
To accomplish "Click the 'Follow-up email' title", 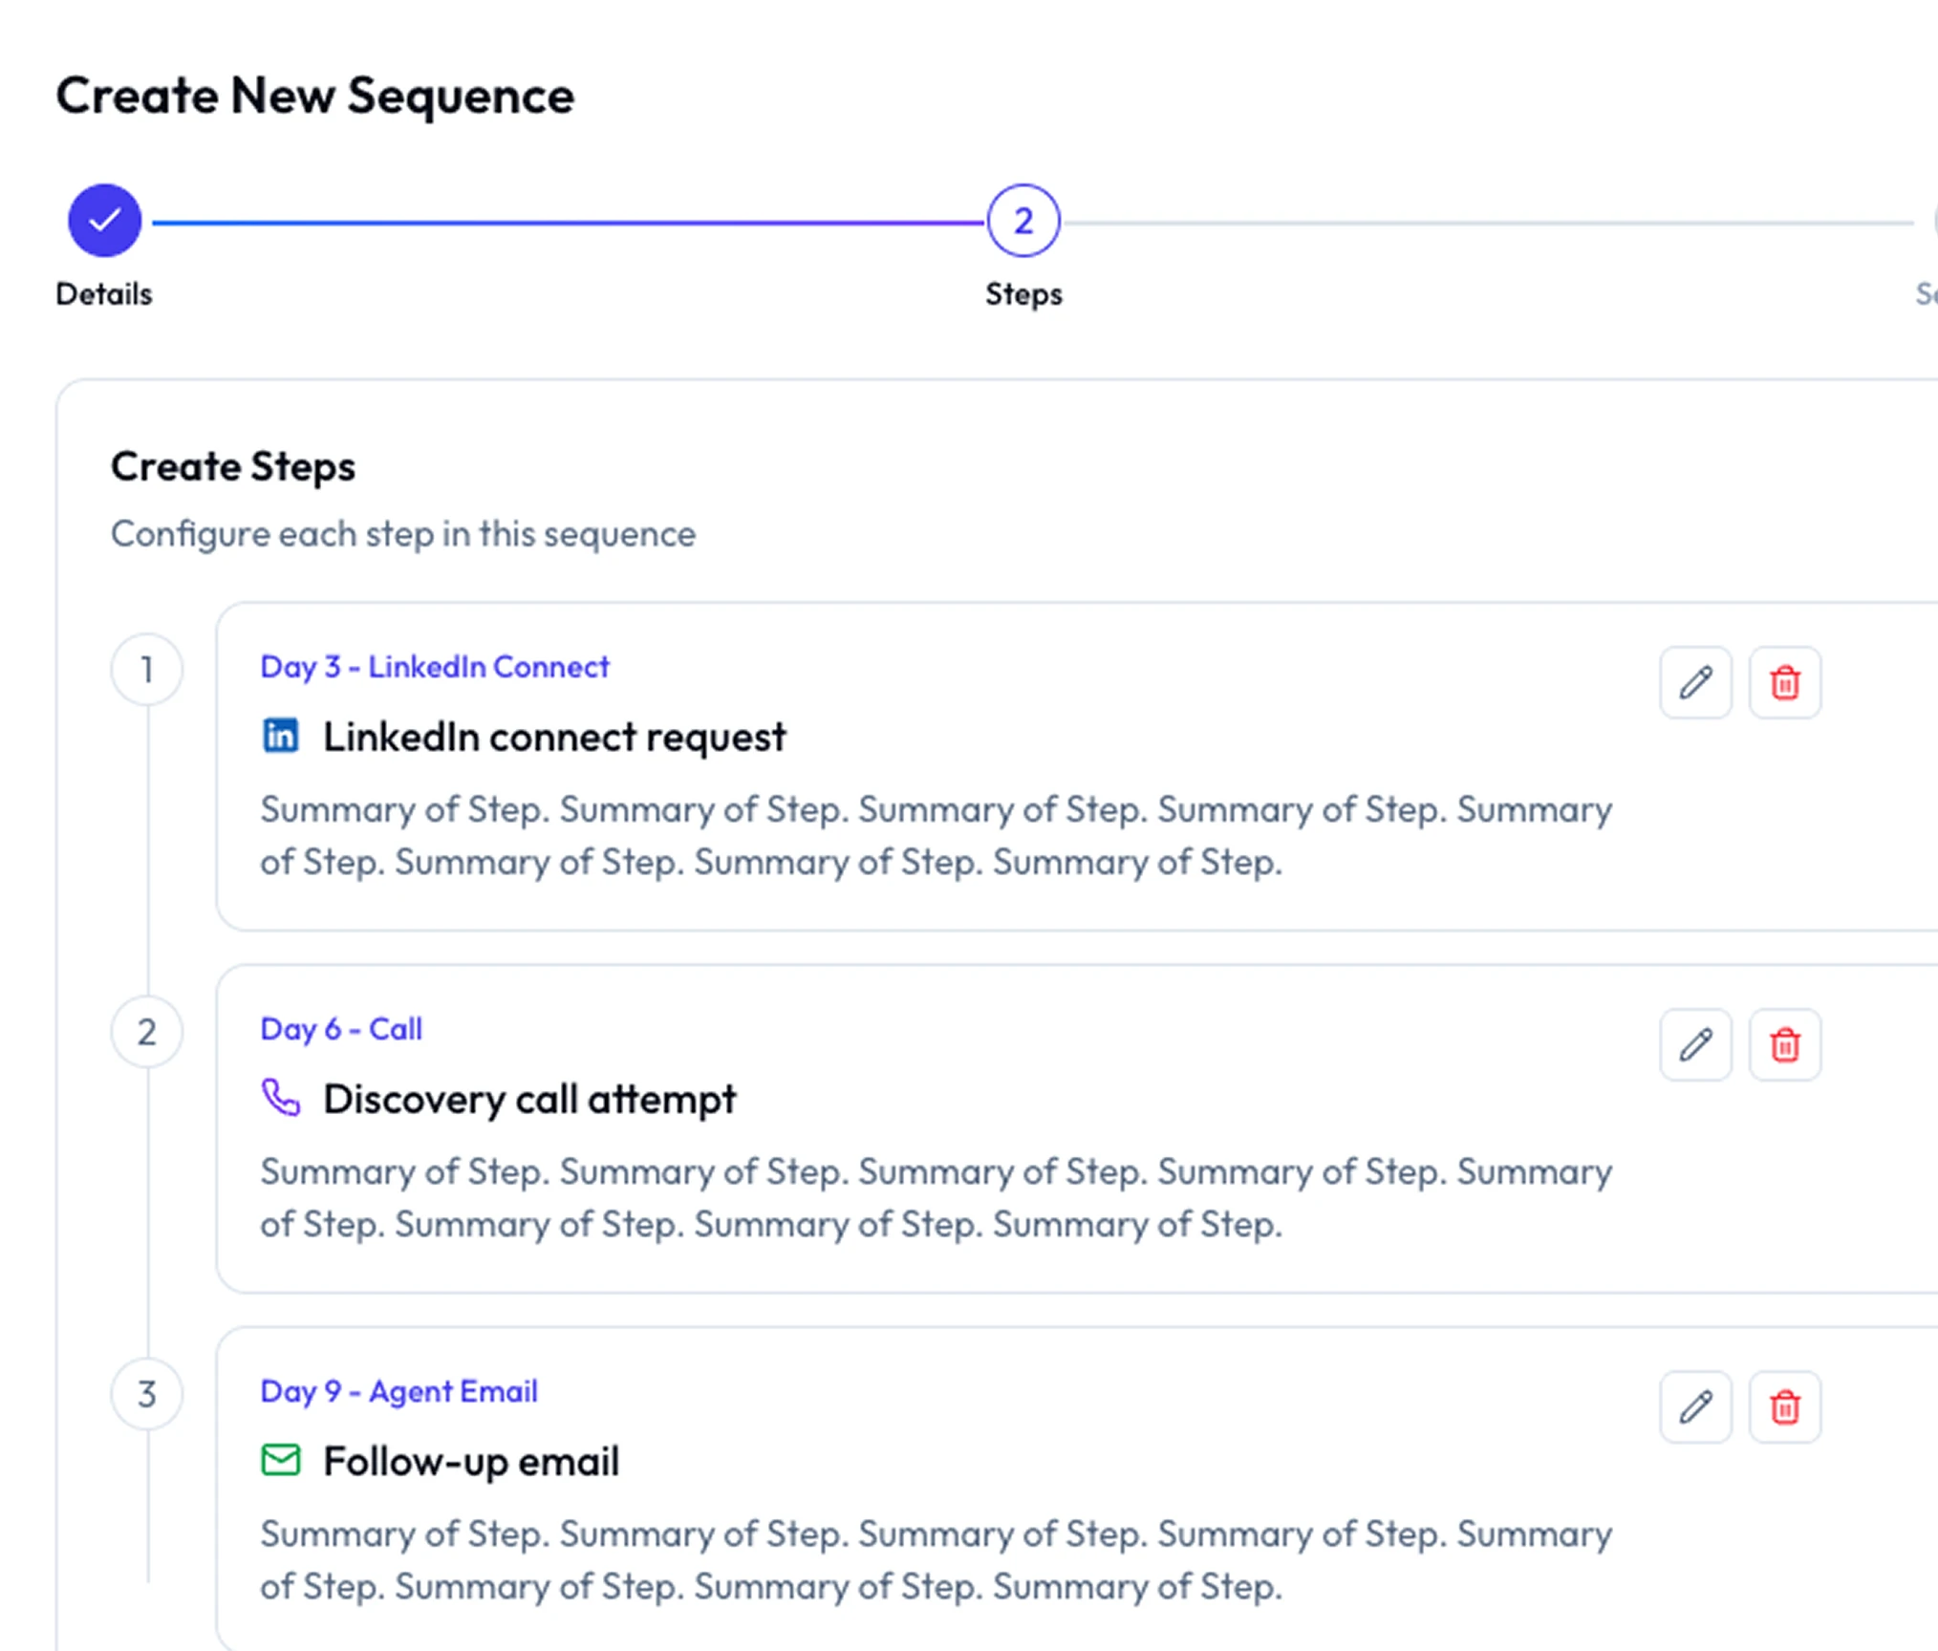I will pos(471,1461).
